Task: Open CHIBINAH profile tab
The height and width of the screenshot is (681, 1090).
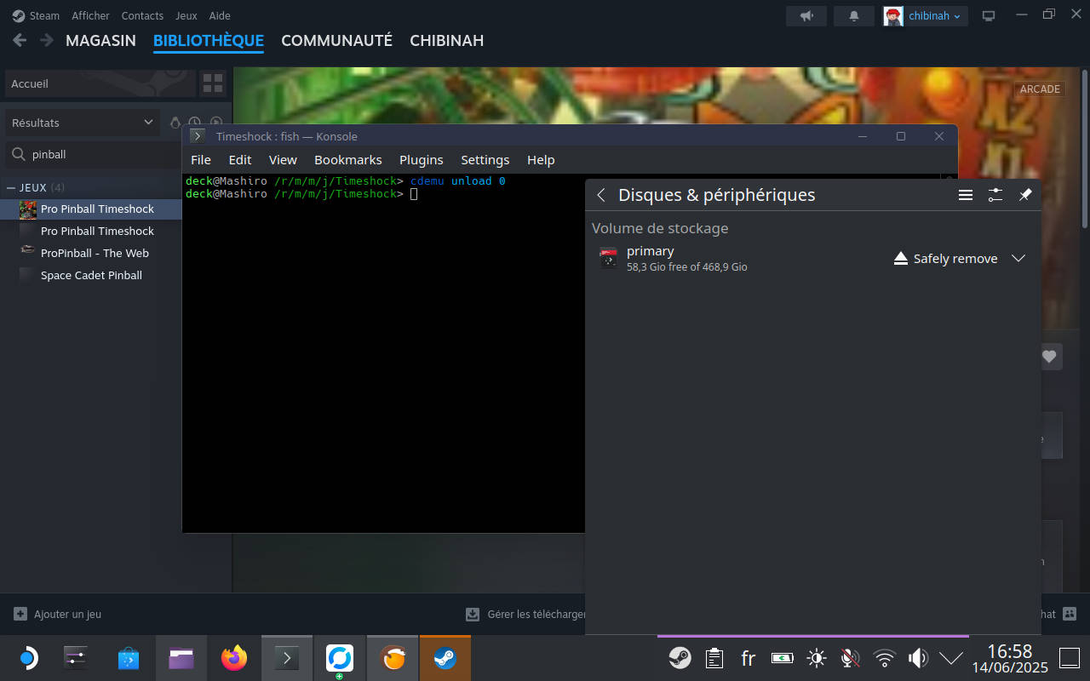Action: click(x=446, y=40)
